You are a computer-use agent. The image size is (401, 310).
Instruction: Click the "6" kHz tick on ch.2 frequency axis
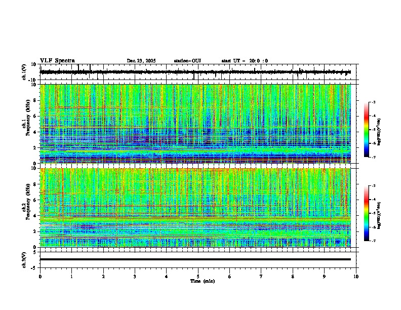pos(35,200)
